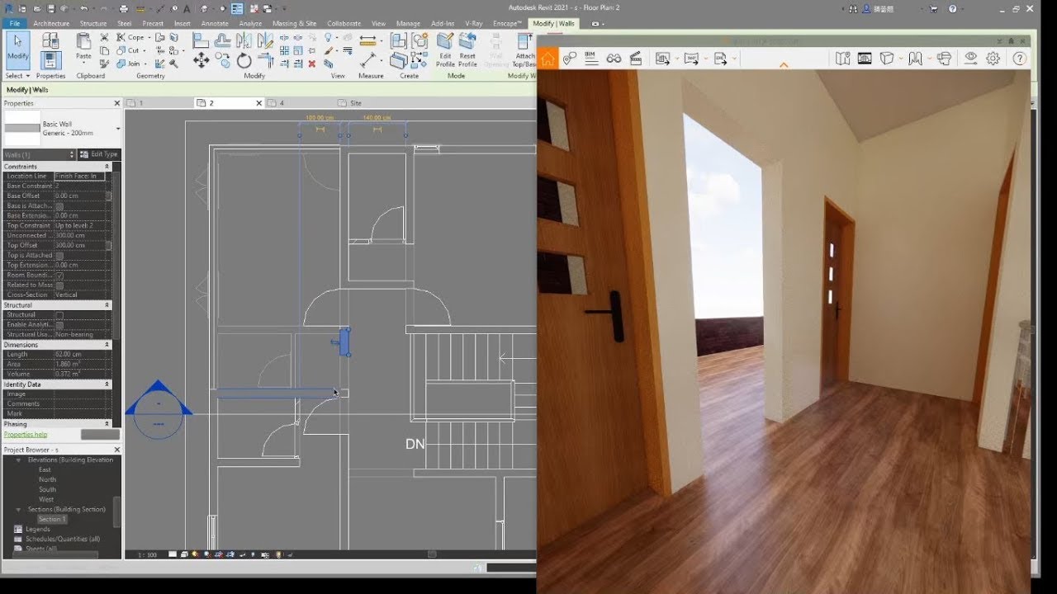1057x594 pixels.
Task: Open Enscape settings gear icon
Action: pyautogui.click(x=993, y=59)
